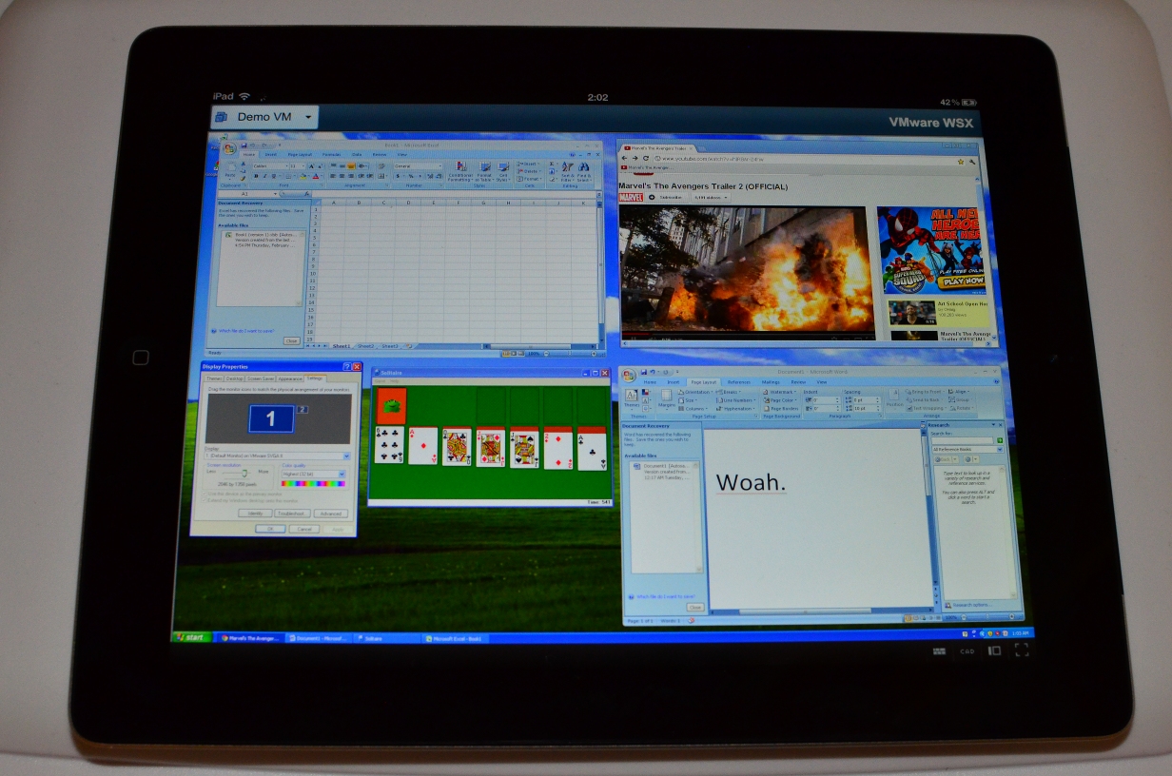
Task: Tap the CAD button in WSX bar
Action: [x=967, y=651]
